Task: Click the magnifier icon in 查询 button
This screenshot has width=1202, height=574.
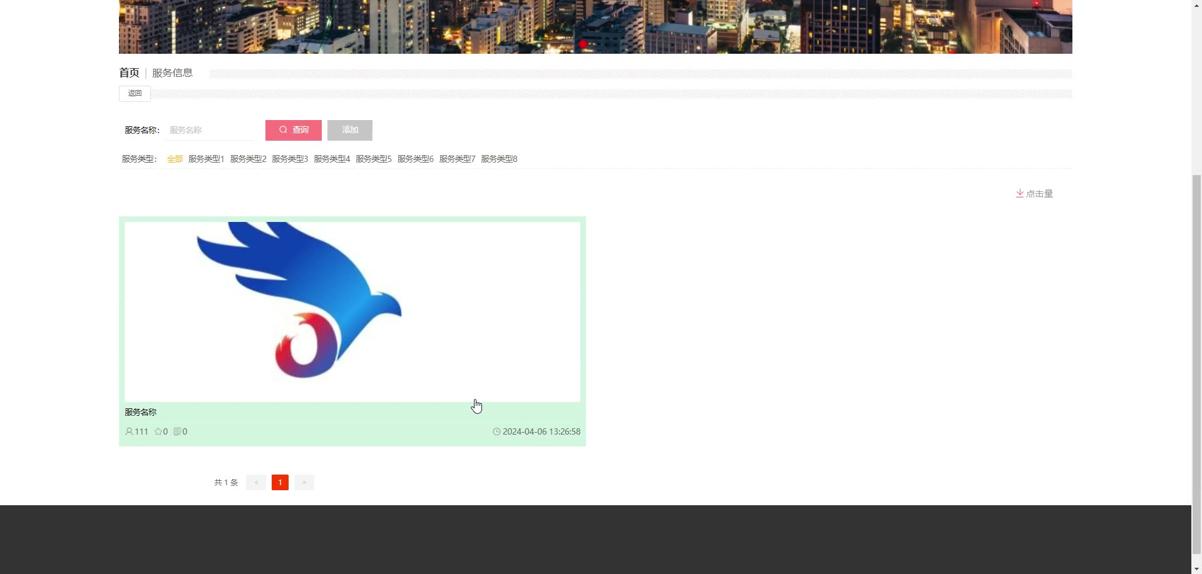Action: pos(283,130)
